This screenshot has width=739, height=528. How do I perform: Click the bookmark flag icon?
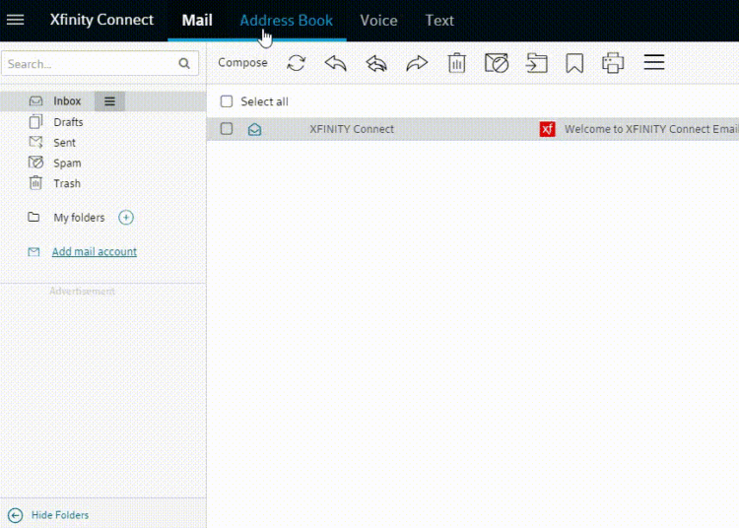tap(574, 63)
